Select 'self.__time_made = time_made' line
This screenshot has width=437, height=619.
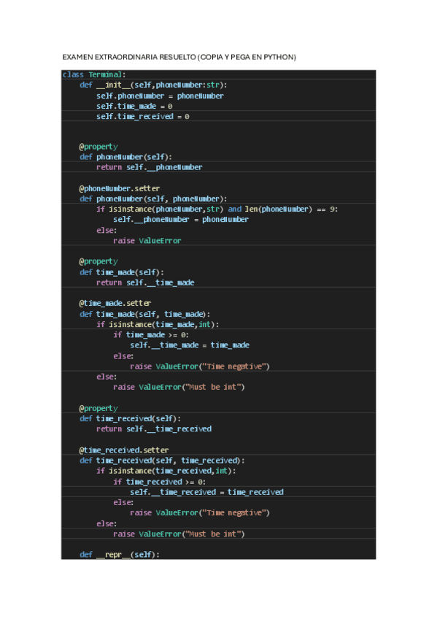click(190, 345)
